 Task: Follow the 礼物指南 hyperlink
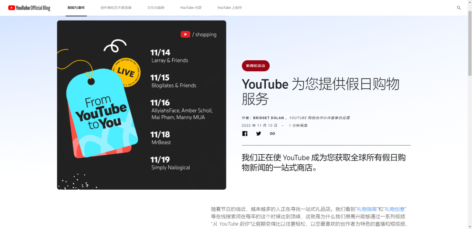(366, 209)
